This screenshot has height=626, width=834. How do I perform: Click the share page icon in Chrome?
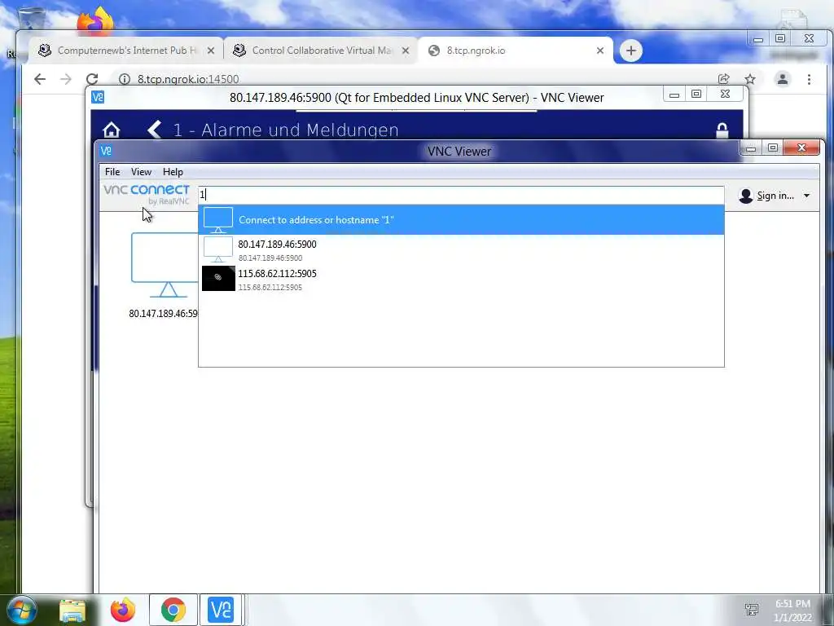723,79
